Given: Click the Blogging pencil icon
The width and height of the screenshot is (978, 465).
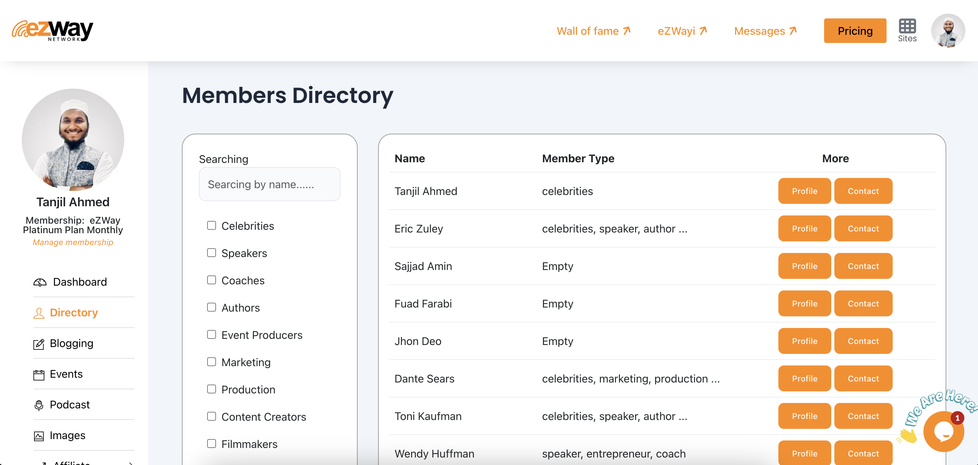Looking at the screenshot, I should 39,344.
